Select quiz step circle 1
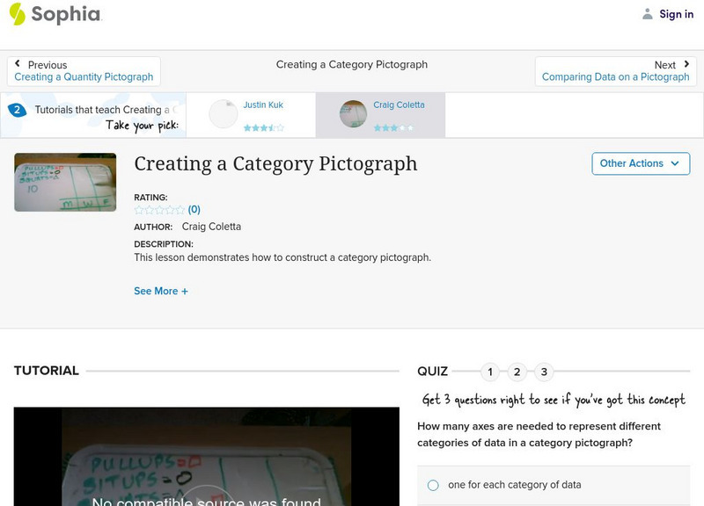This screenshot has height=506, width=704. pyautogui.click(x=489, y=372)
